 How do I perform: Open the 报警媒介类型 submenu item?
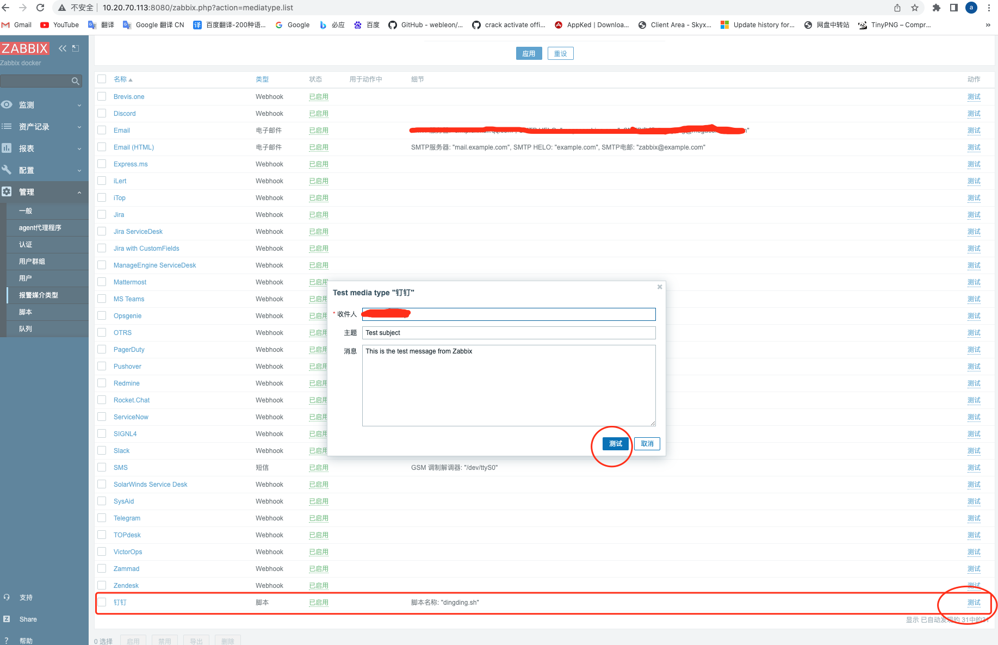tap(47, 295)
